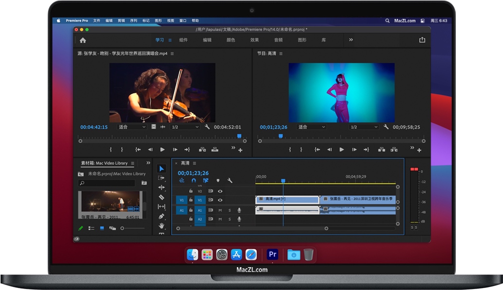Toggle the eye icon to hide track V1 output
The width and height of the screenshot is (503, 290).
(x=220, y=200)
